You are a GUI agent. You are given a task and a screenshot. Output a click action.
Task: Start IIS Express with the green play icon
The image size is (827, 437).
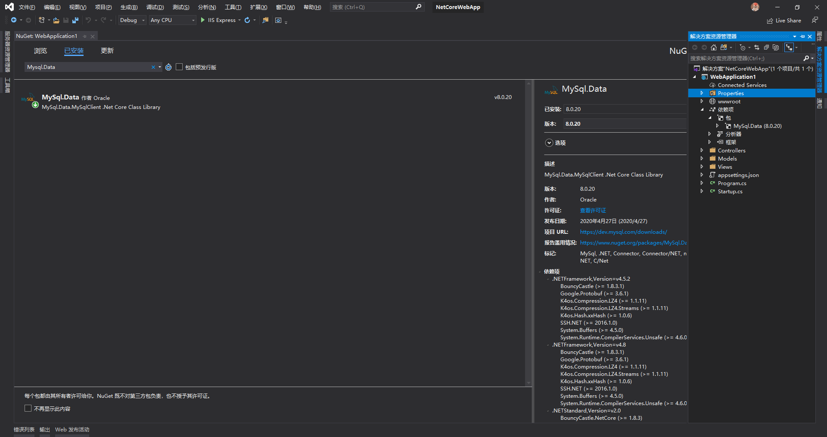[x=203, y=20]
